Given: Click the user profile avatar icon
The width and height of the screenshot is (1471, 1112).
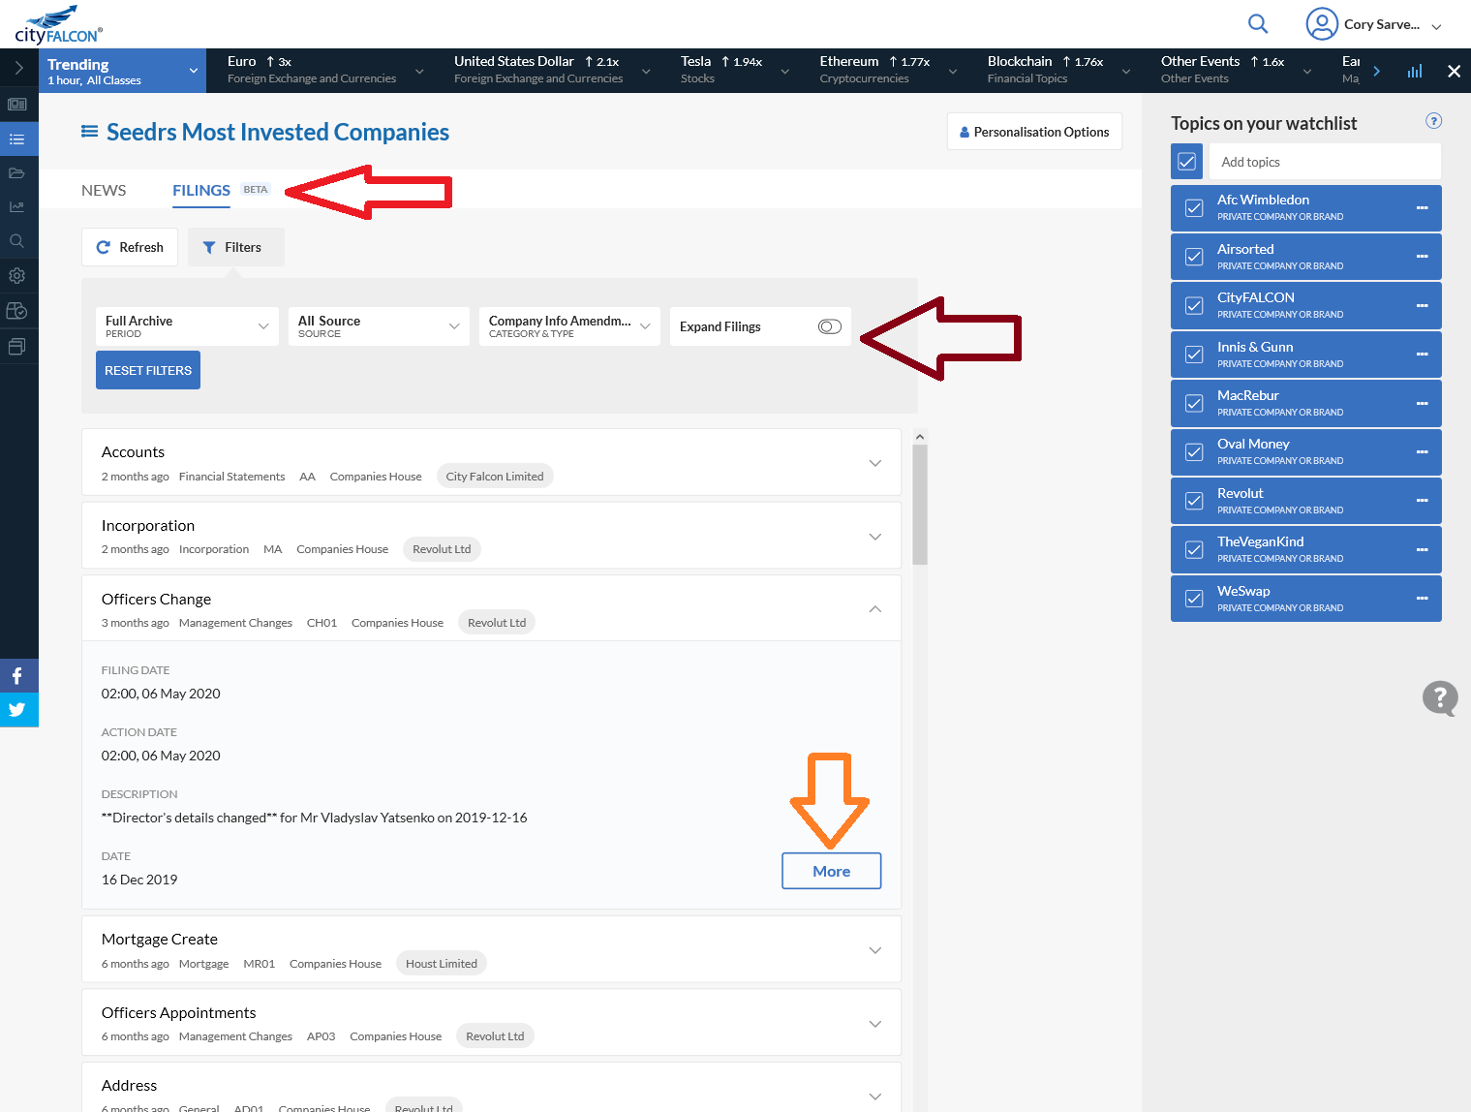Looking at the screenshot, I should pos(1321,24).
